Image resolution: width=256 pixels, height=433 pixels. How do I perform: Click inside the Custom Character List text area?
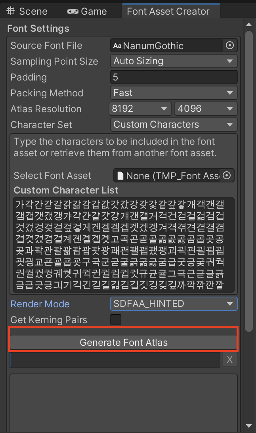point(124,245)
